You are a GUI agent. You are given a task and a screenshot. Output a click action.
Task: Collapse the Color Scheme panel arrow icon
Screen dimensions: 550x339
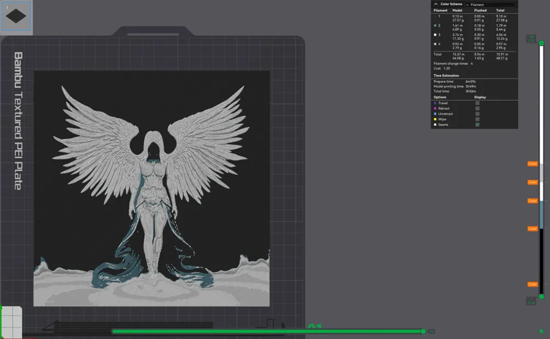tap(436, 4)
